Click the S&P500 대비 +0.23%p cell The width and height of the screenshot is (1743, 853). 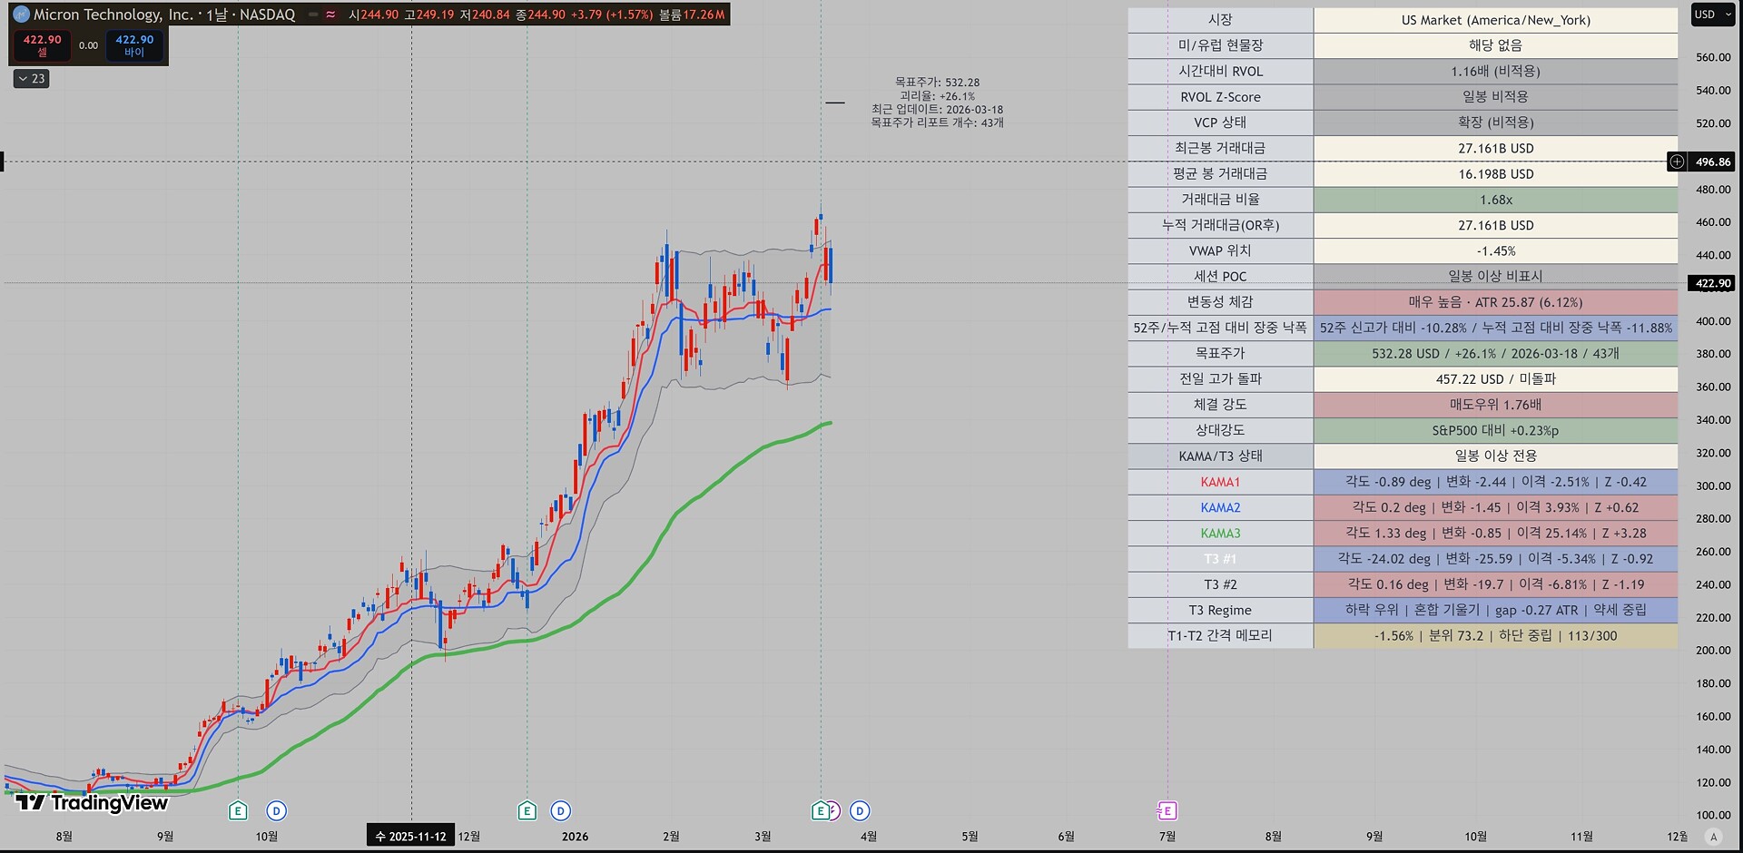coord(1495,430)
